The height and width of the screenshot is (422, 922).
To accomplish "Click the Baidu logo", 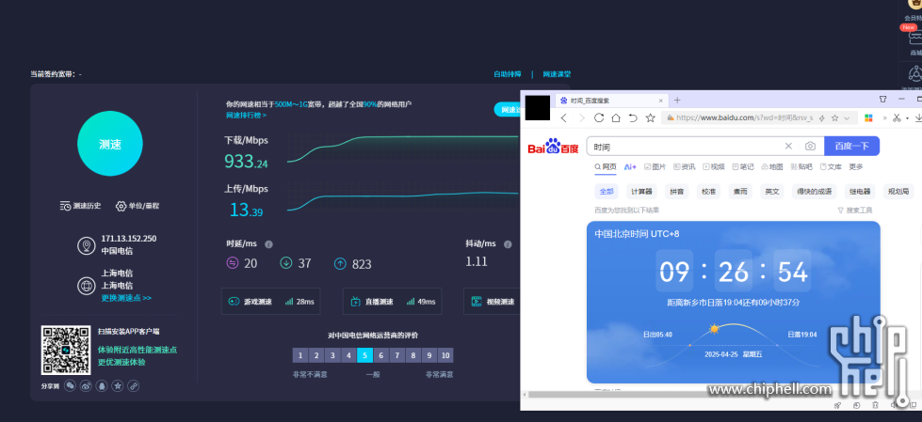I will [x=553, y=146].
